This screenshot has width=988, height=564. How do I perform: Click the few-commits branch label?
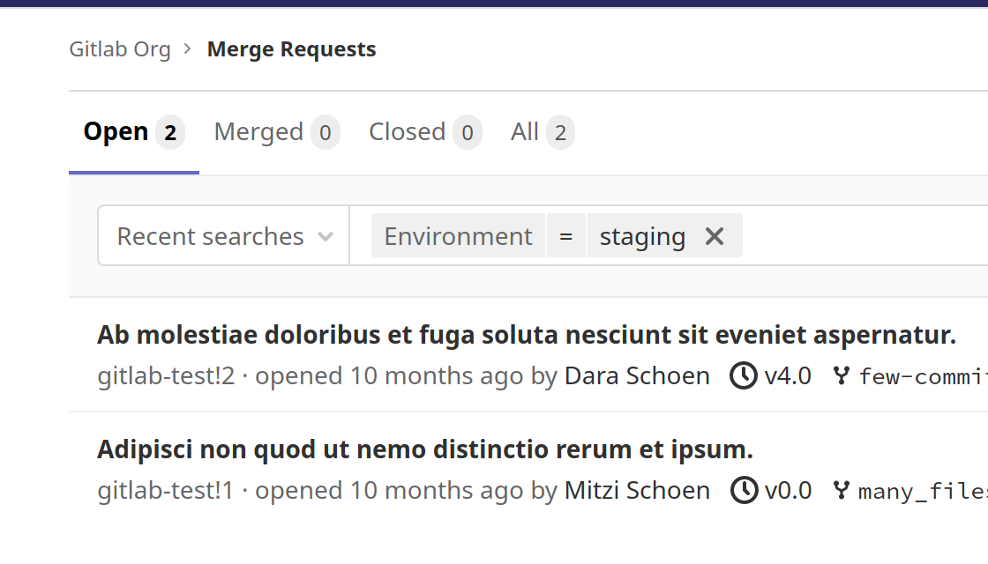pos(926,375)
